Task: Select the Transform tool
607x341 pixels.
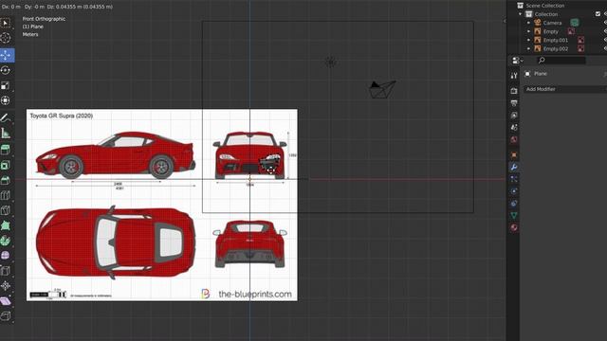Action: point(6,100)
